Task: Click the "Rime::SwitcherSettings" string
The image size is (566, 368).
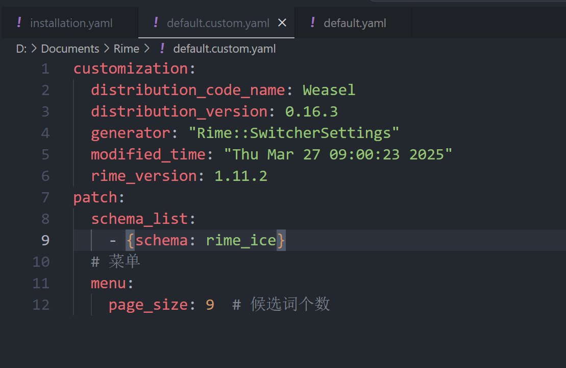Action: click(294, 133)
